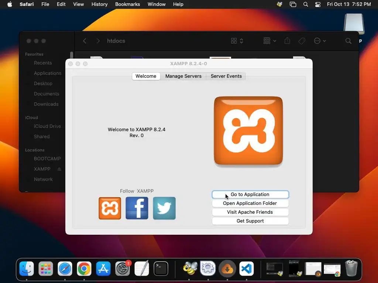Select Recents in Finder sidebar

click(43, 63)
